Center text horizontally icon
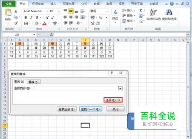The height and width of the screenshot is (139, 192). tap(71, 17)
